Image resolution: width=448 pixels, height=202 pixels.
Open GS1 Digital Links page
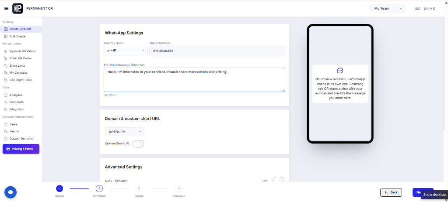[21, 80]
